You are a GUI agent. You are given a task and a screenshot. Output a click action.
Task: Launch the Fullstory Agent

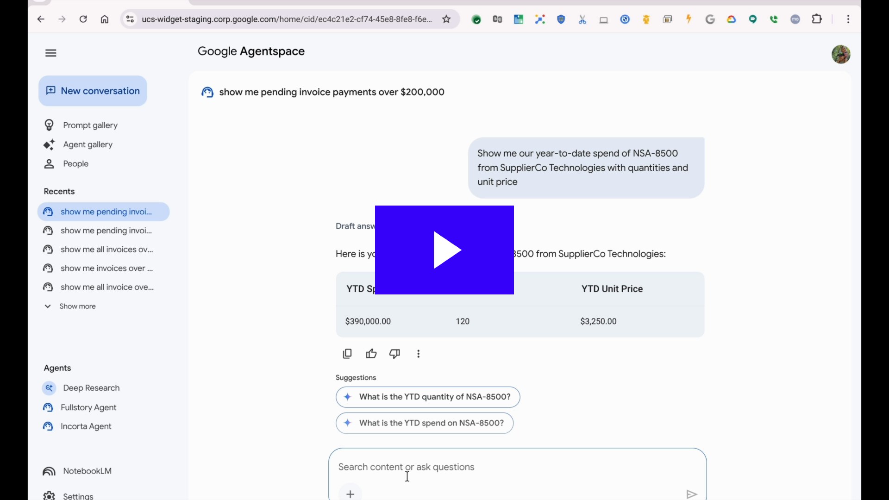point(80,407)
